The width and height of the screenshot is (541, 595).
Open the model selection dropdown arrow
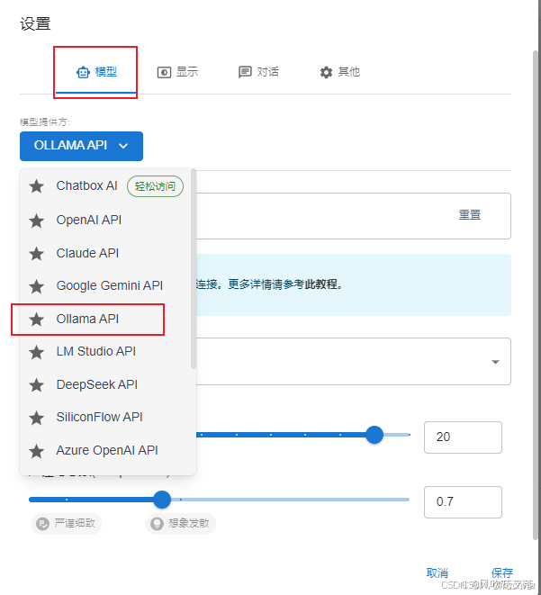point(495,362)
